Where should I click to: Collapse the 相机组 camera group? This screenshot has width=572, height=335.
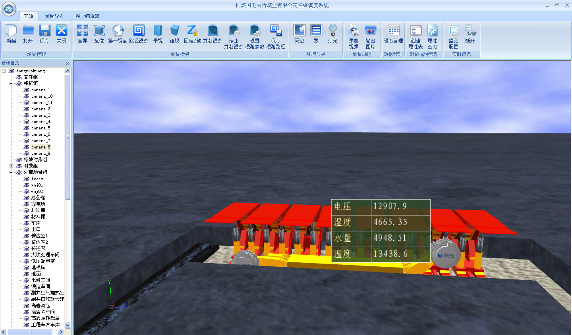pos(11,83)
